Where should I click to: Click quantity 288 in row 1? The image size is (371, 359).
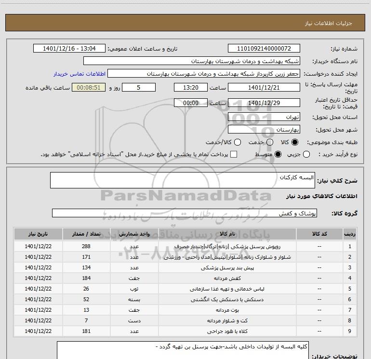click(x=86, y=246)
